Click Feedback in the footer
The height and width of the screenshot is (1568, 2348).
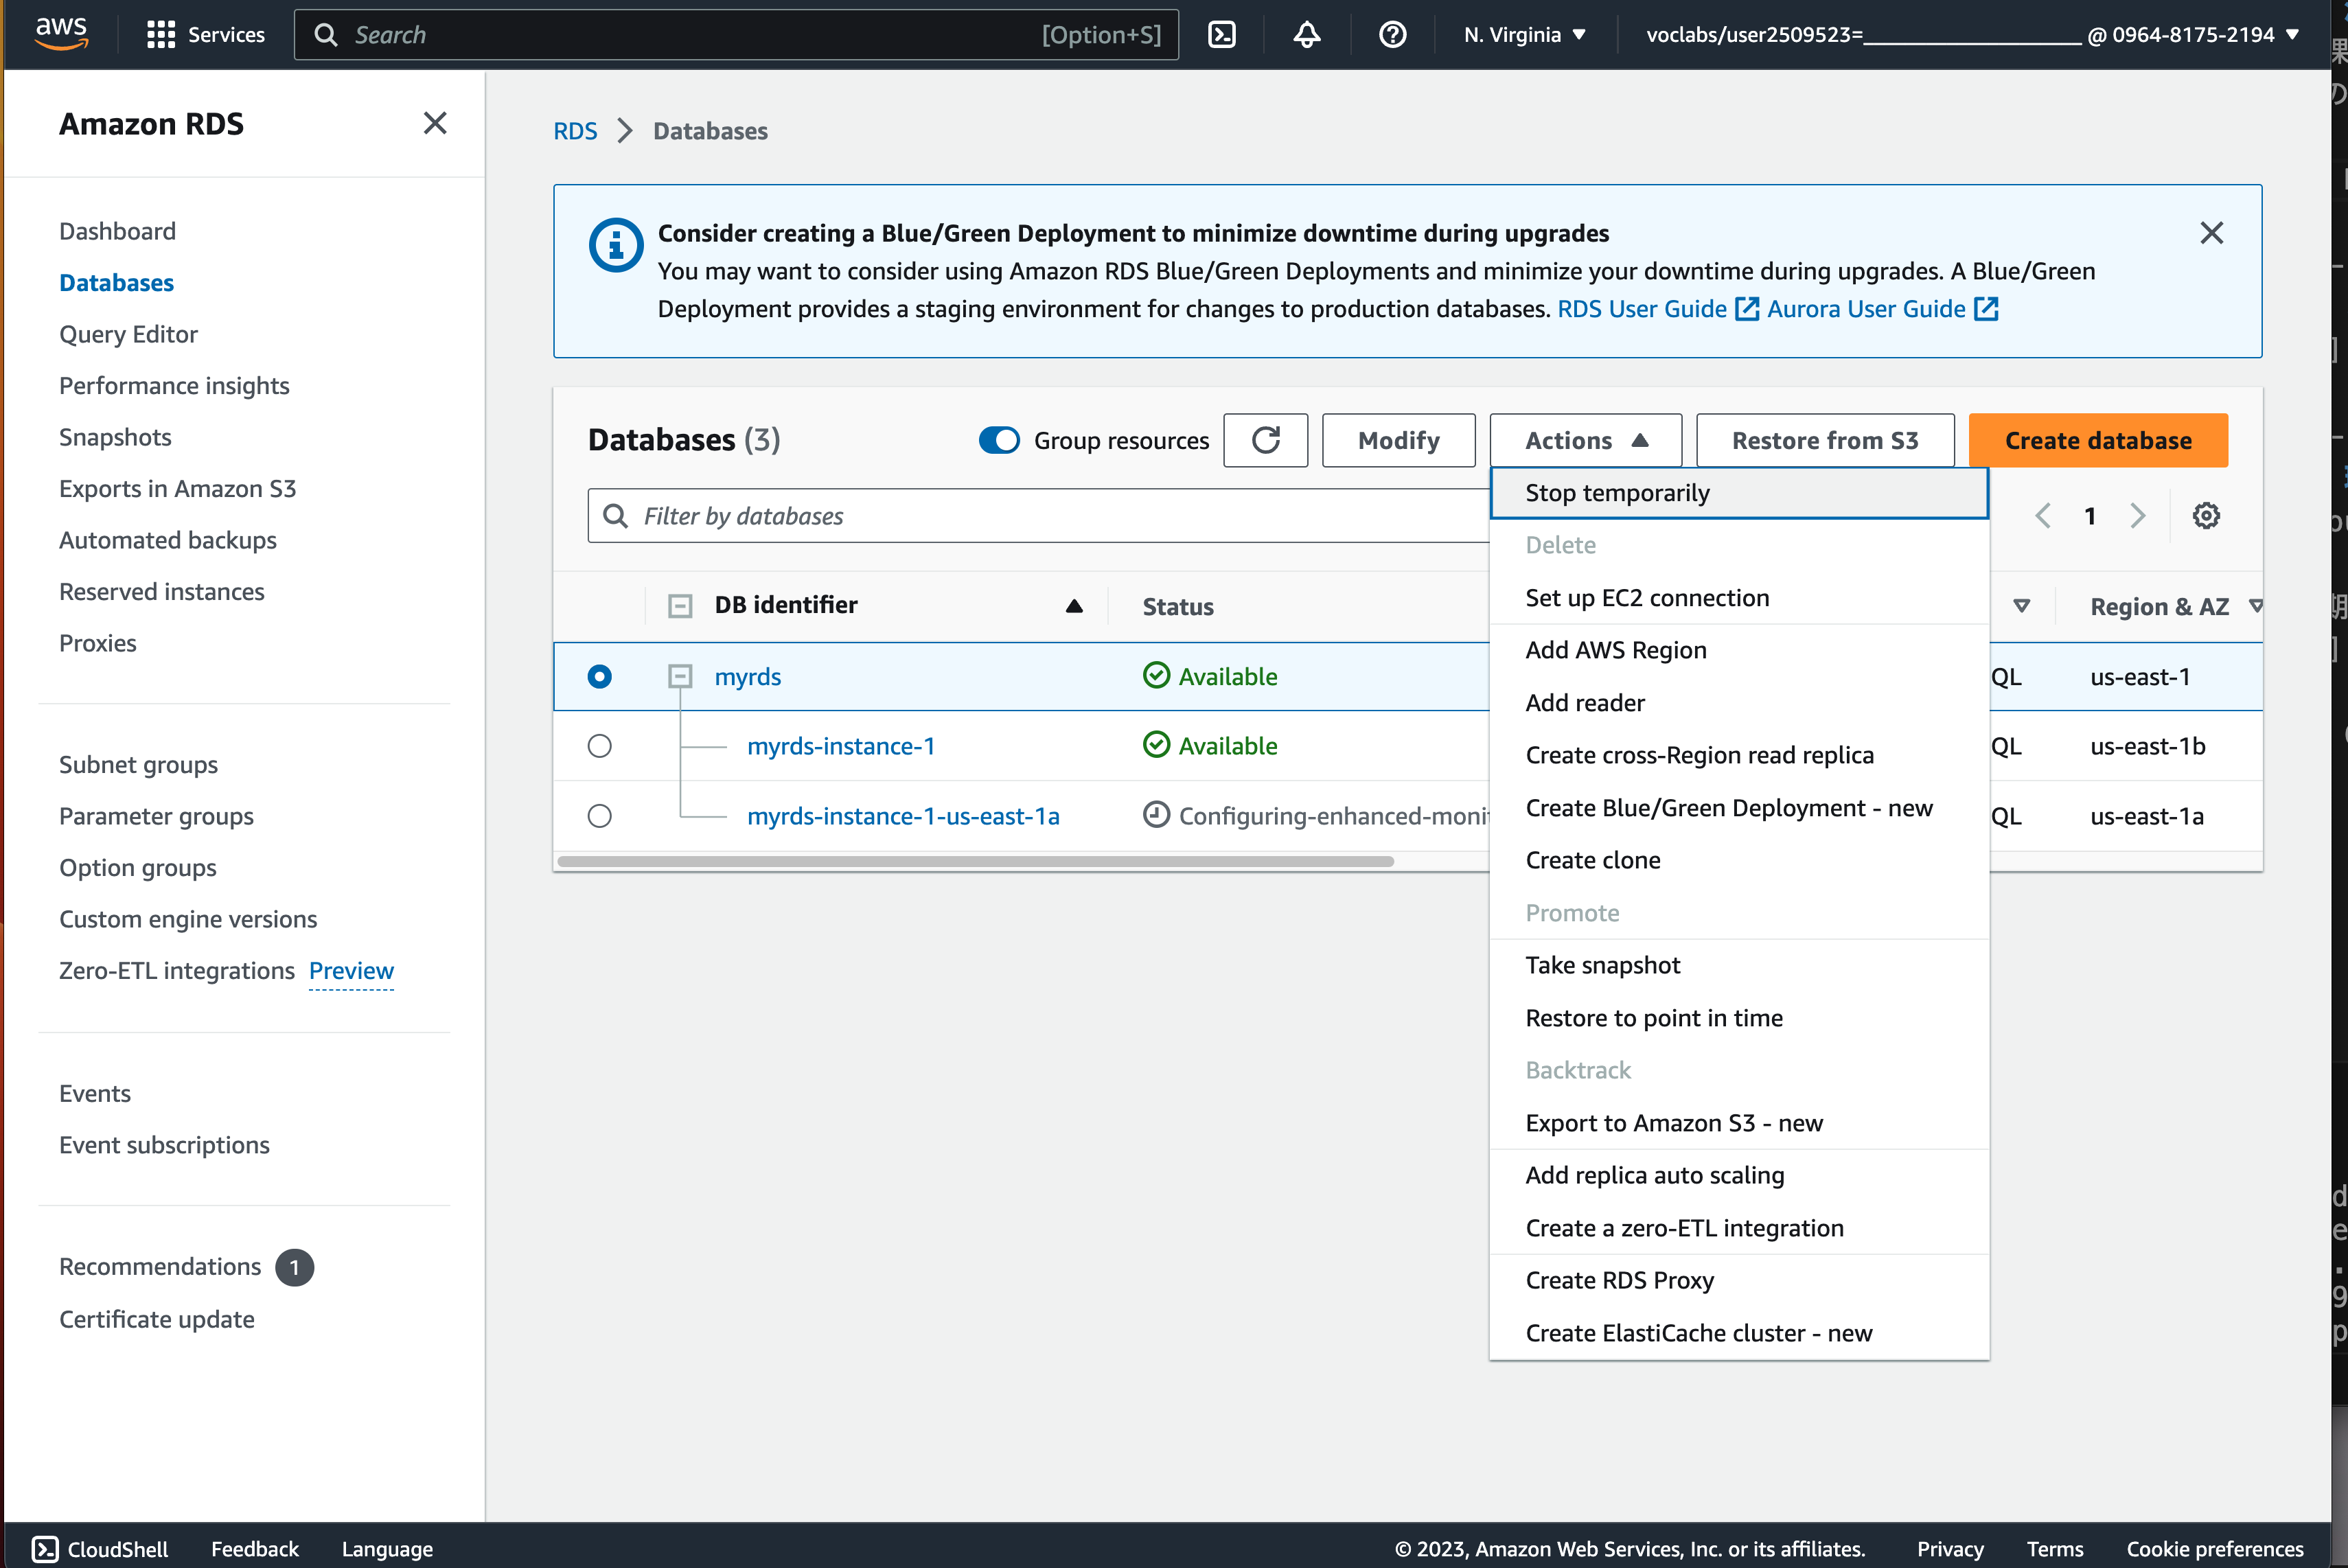coord(254,1548)
